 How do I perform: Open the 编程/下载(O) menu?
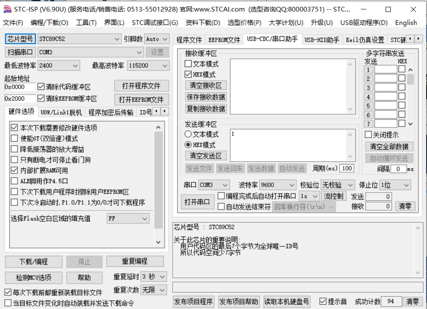pos(49,23)
